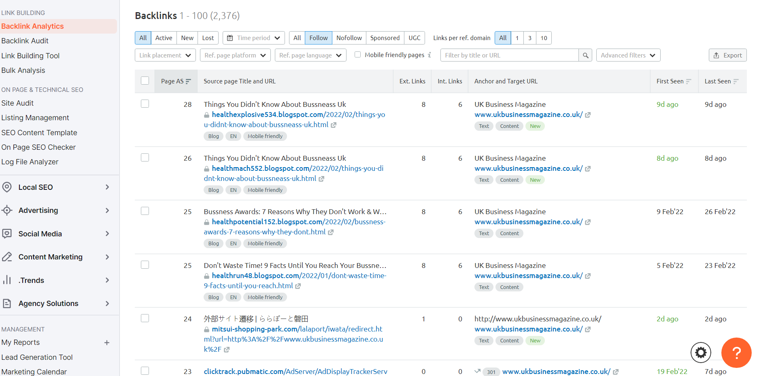Open target URL external icon in 9d ago row
759x376 pixels.
click(588, 115)
